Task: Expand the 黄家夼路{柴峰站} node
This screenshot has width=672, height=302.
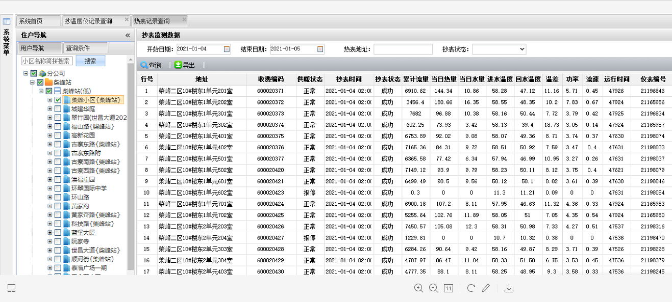Action: point(50,215)
